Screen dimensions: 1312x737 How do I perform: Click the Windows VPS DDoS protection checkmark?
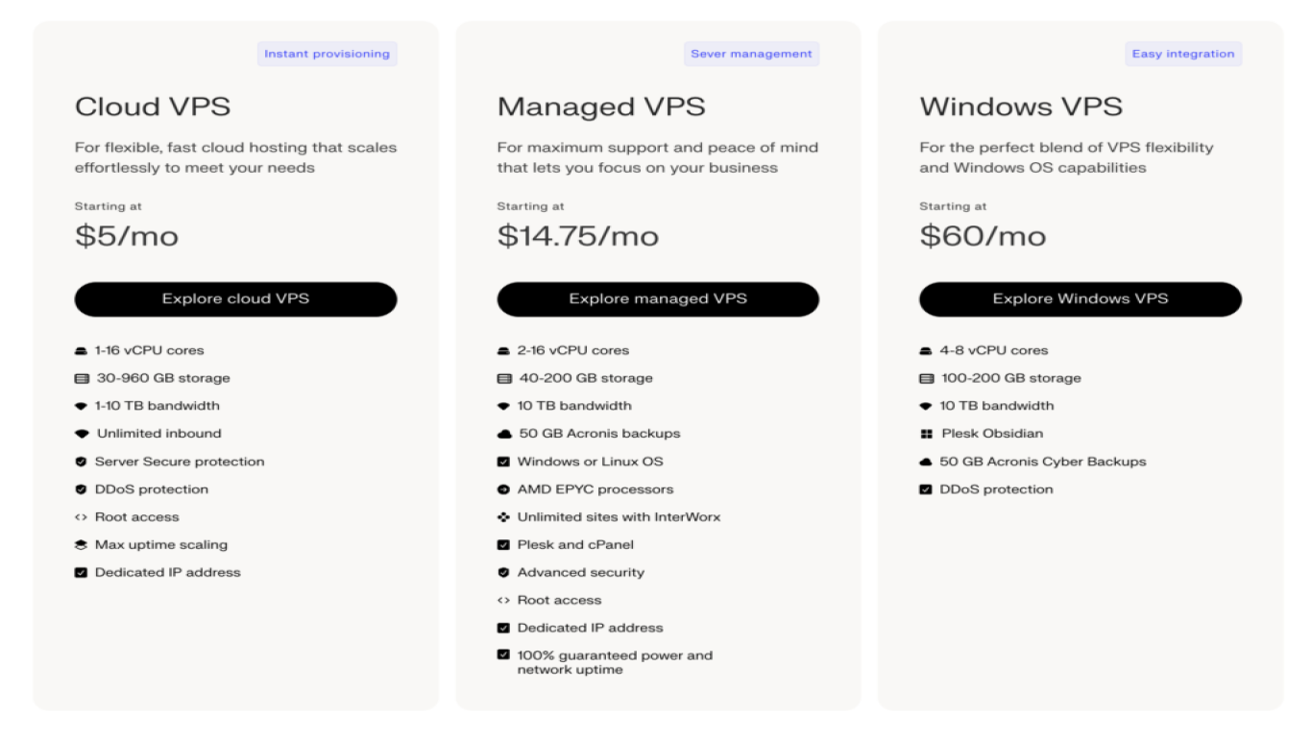coord(926,489)
